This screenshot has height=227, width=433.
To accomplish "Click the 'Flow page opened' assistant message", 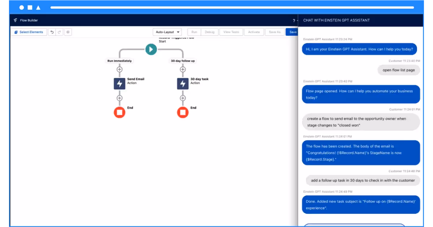I will pos(361,94).
